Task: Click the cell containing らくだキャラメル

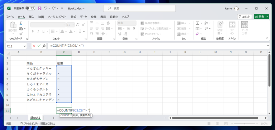Action: click(41, 74)
